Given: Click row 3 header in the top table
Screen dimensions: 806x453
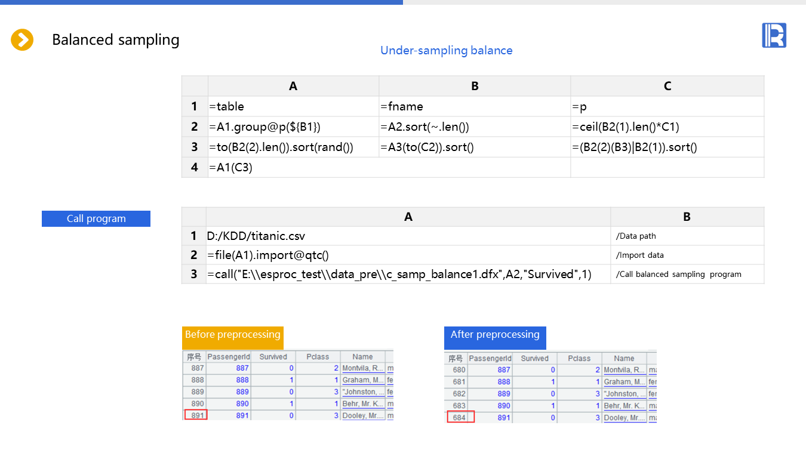Looking at the screenshot, I should pyautogui.click(x=195, y=147).
